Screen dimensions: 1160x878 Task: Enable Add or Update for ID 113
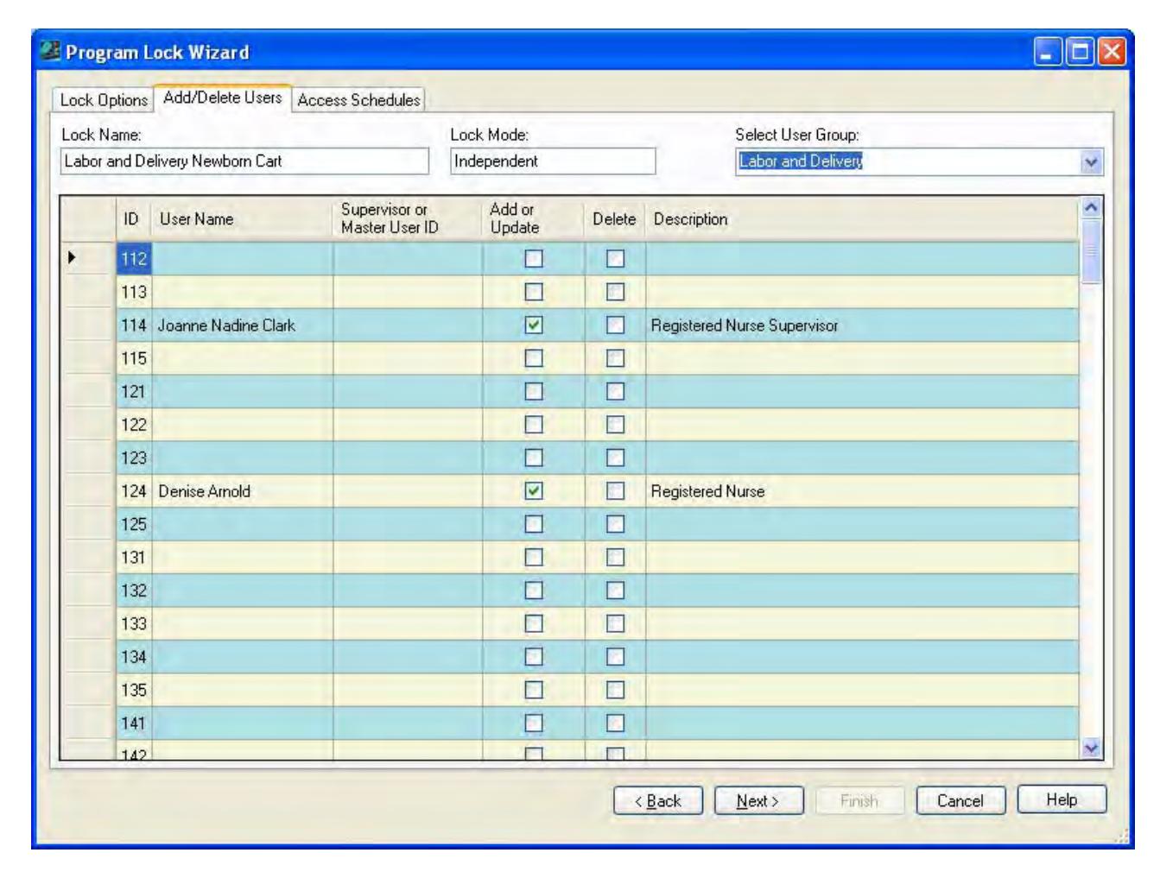[x=535, y=292]
